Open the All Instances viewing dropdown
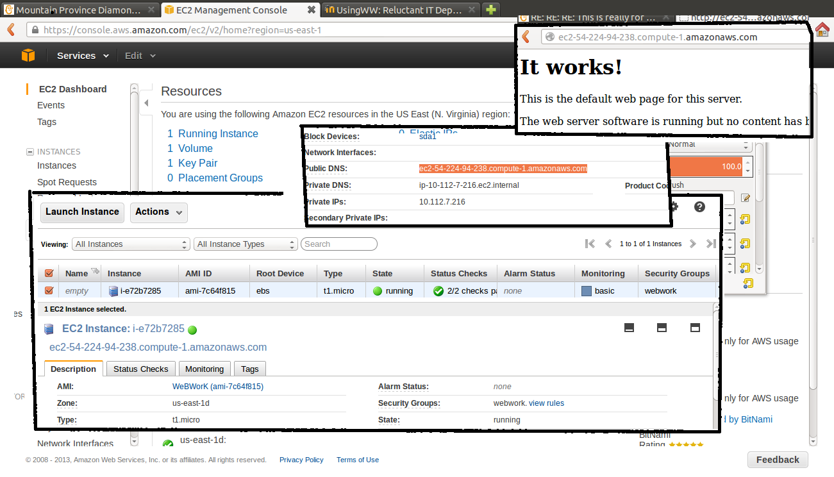834x477 pixels. [131, 244]
